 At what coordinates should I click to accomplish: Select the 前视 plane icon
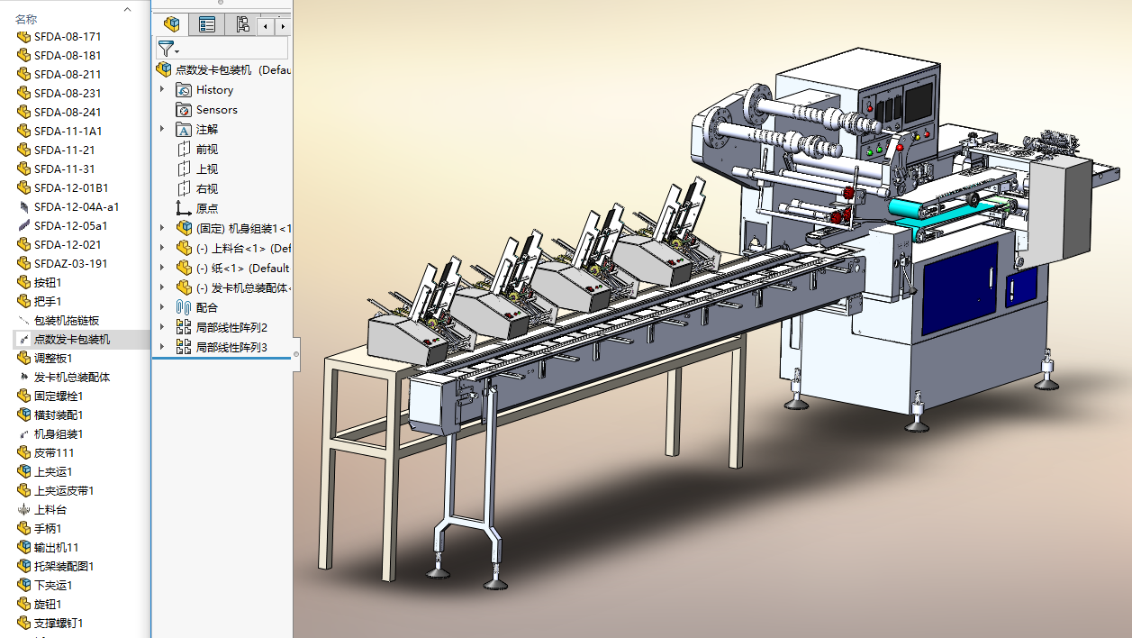[x=184, y=149]
